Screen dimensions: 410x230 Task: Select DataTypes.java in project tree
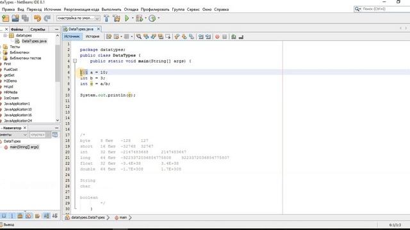(x=34, y=41)
